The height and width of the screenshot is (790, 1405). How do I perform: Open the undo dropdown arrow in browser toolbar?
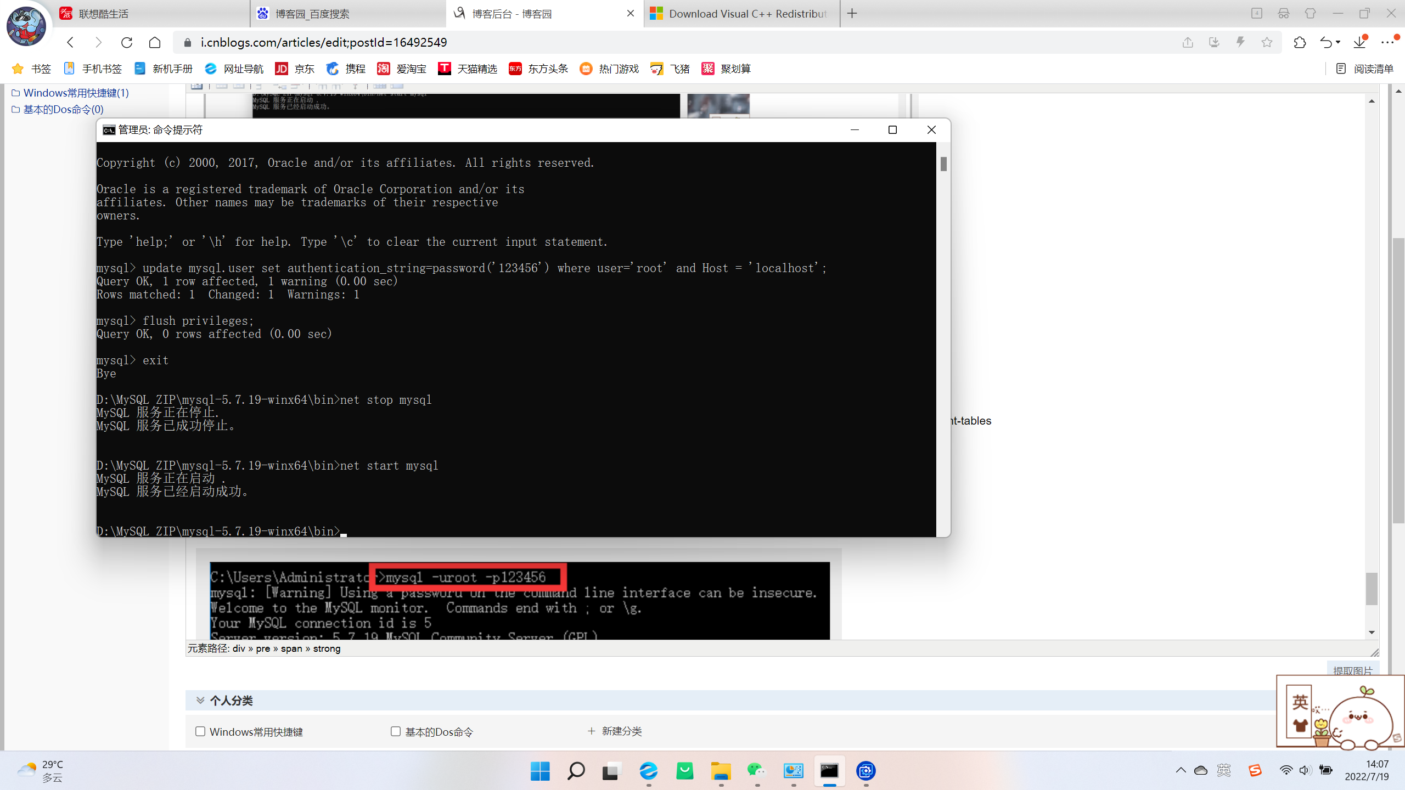(x=1338, y=42)
